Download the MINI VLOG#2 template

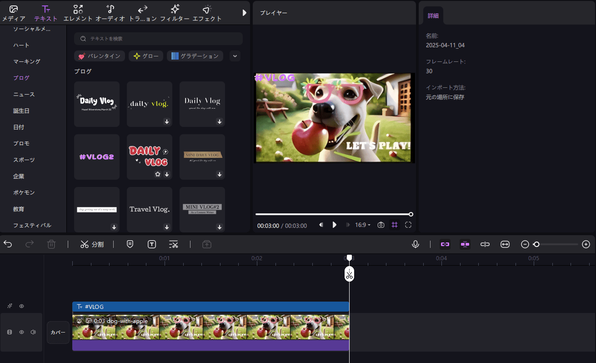point(220,227)
